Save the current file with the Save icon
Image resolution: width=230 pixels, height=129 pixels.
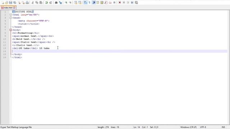pos(10,3)
